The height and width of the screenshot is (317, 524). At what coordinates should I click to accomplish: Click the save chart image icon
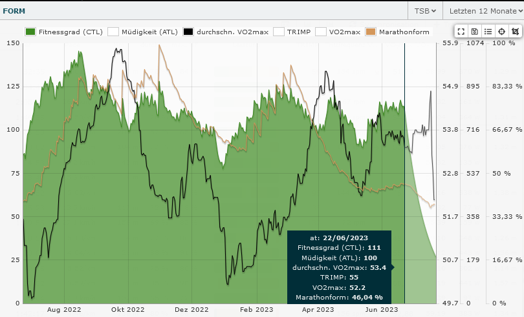click(x=474, y=31)
